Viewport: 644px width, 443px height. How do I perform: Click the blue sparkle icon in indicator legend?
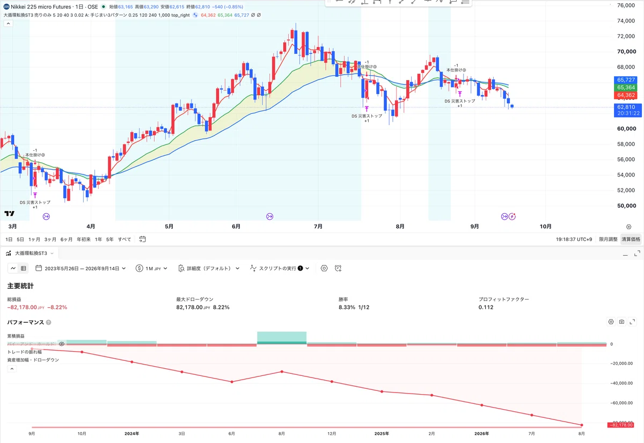pyautogui.click(x=195, y=15)
